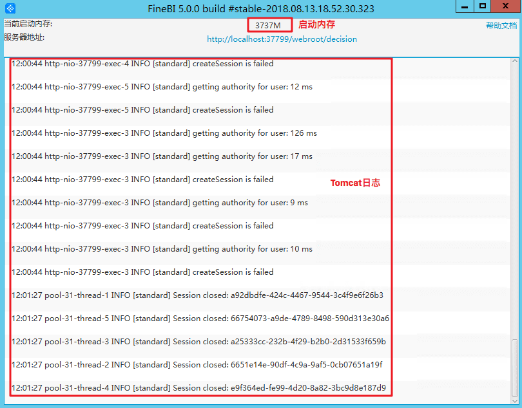Close the FineBI window
This screenshot has width=522, height=408.
[x=505, y=6]
